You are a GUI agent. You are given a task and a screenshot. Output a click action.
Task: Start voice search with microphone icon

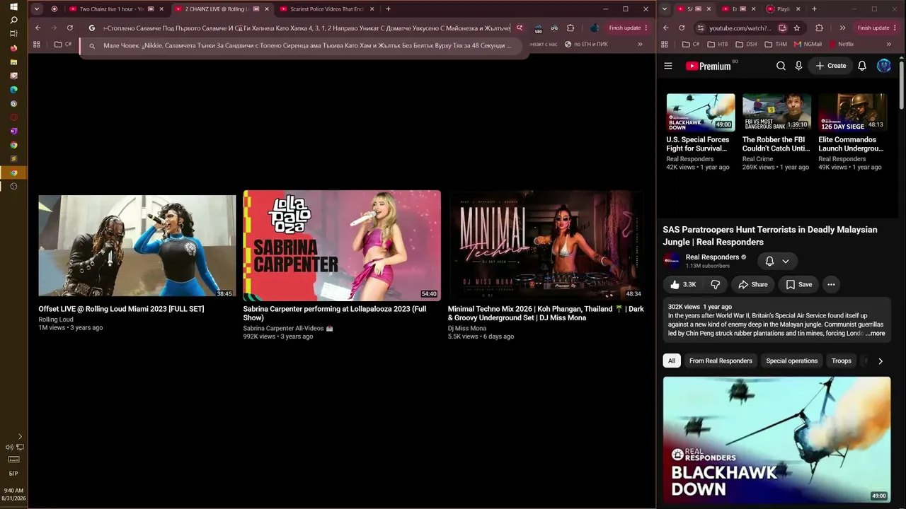(798, 66)
